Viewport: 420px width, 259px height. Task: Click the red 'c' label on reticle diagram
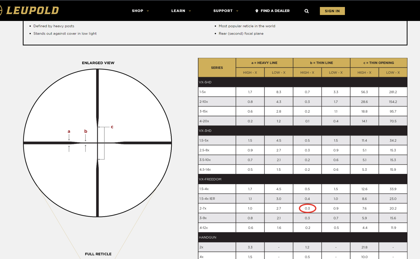(x=112, y=127)
